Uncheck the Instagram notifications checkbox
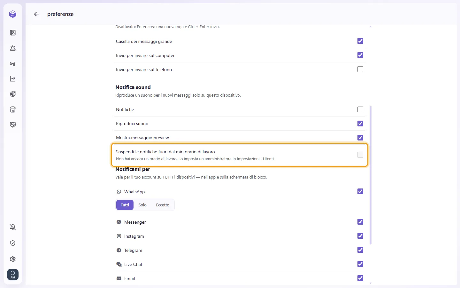 [x=360, y=236]
